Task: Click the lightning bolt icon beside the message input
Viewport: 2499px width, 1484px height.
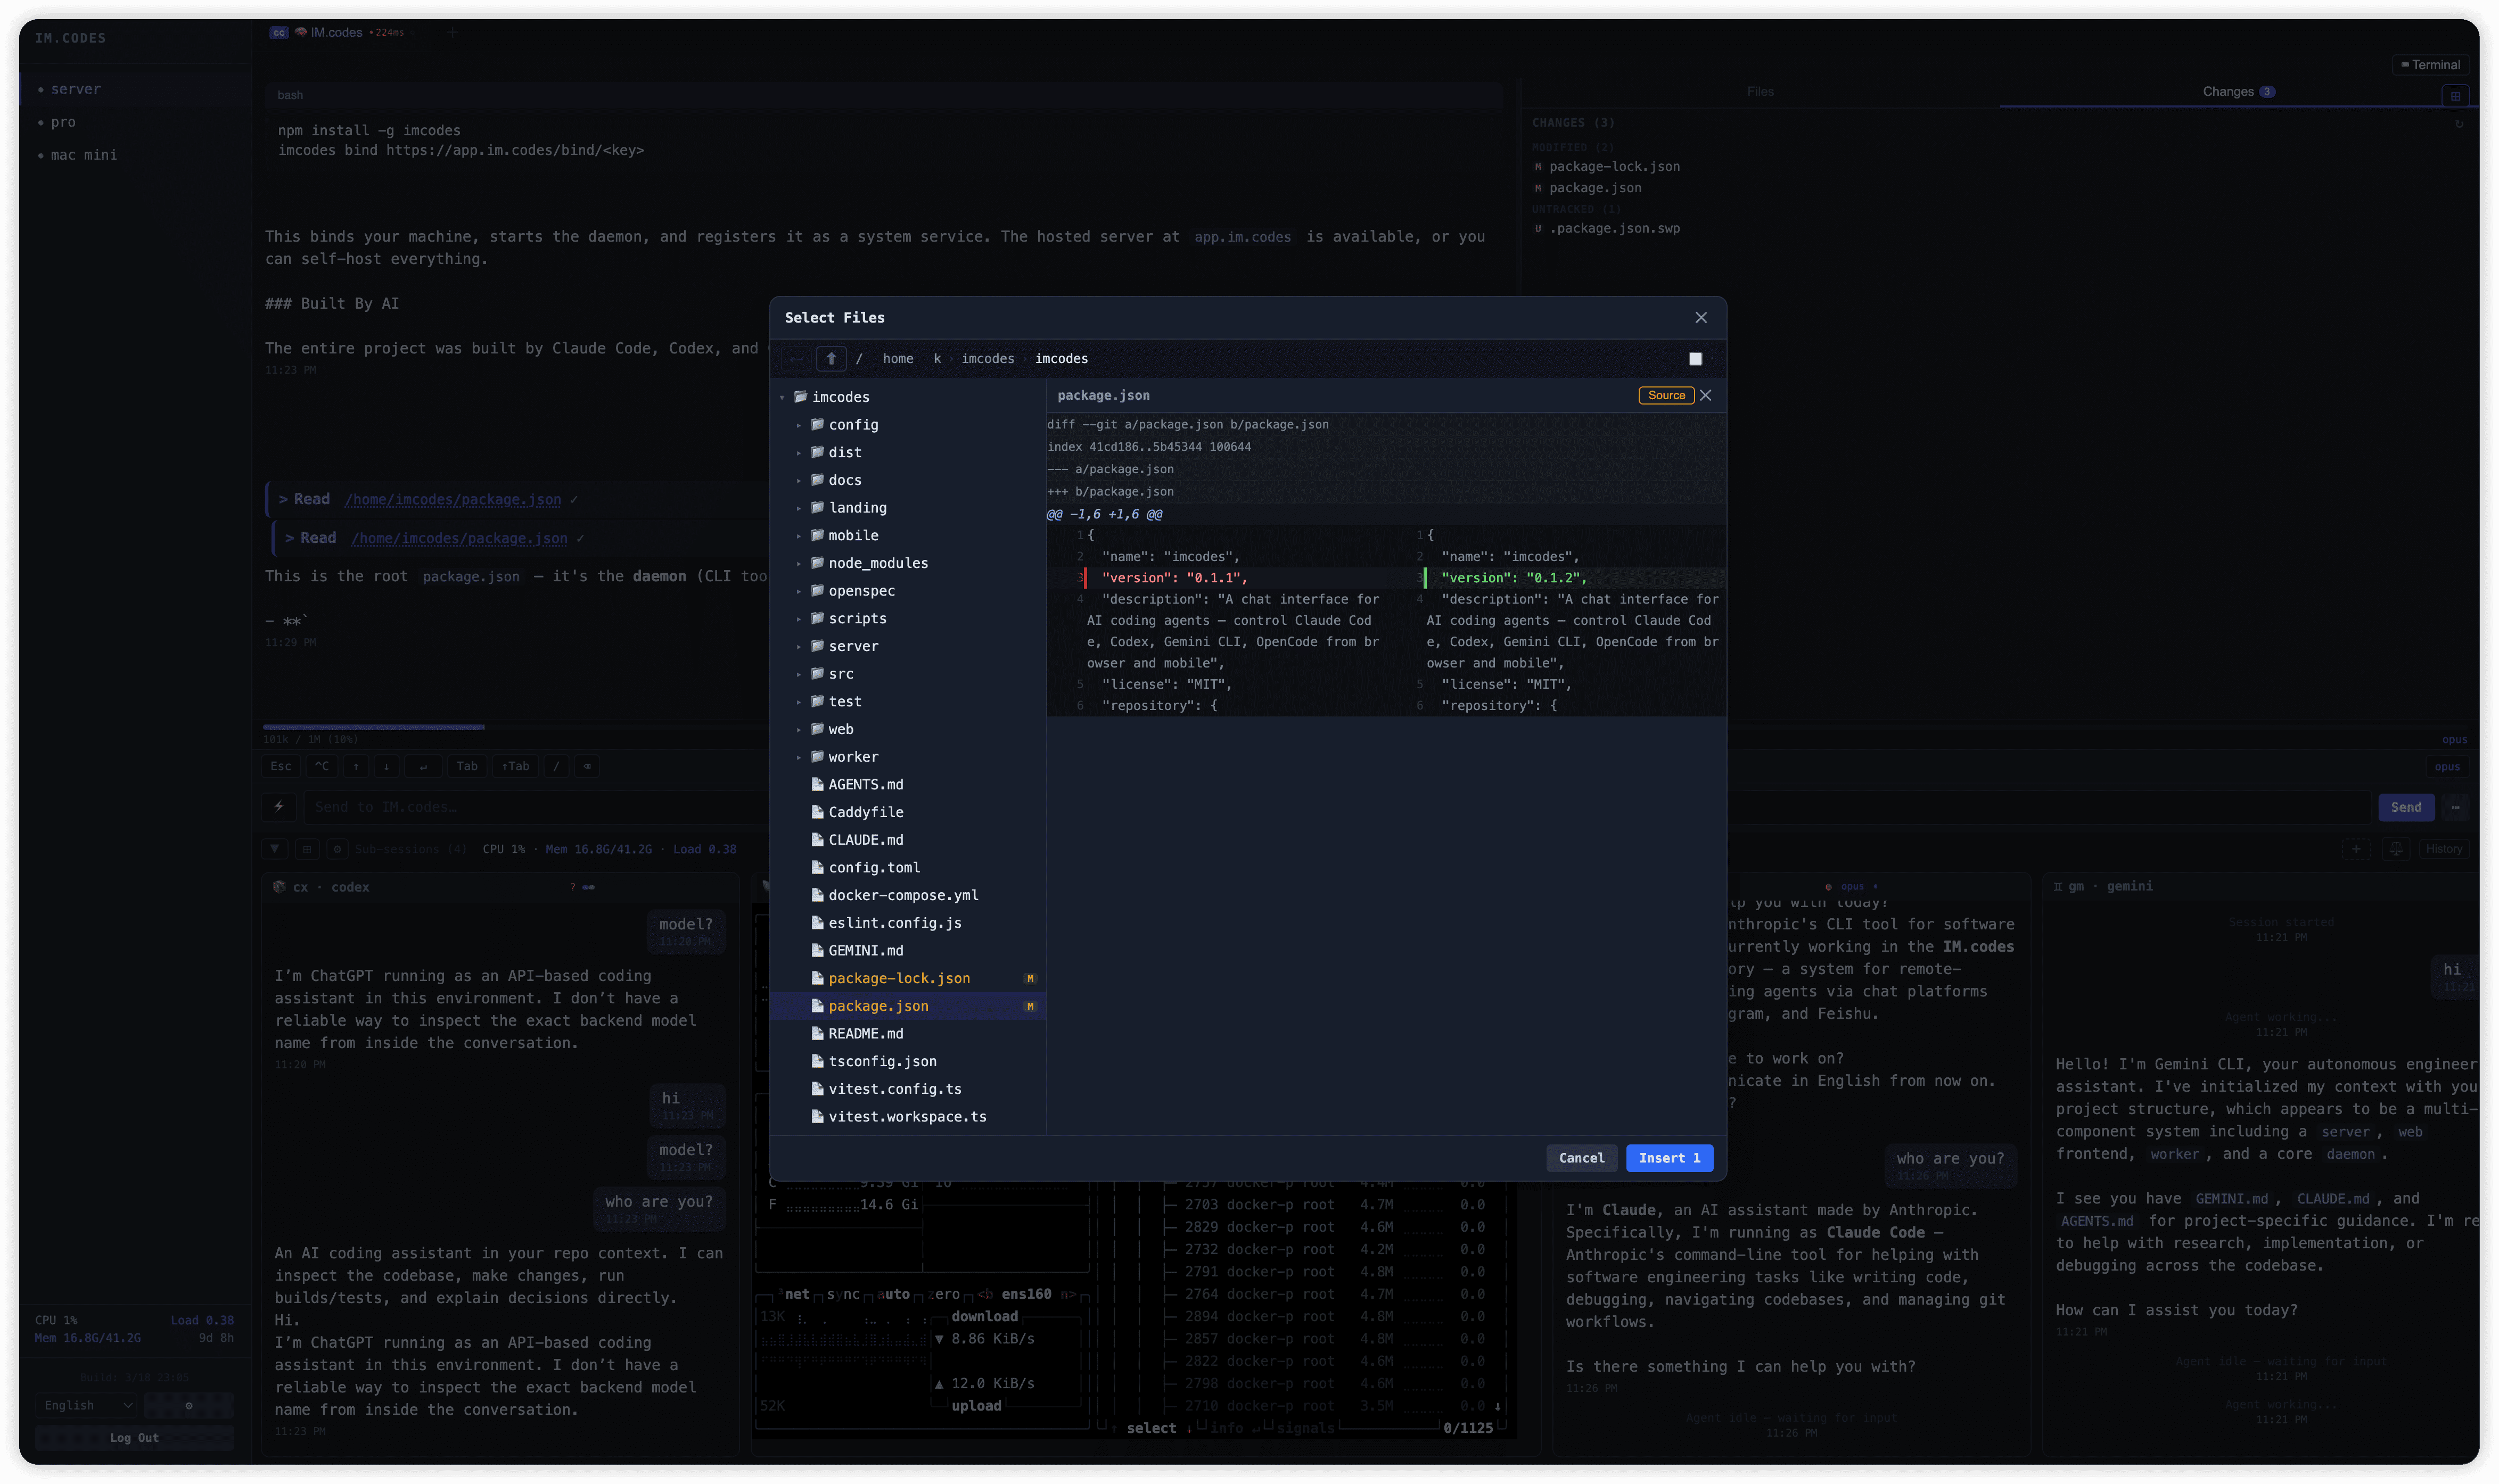Action: (x=279, y=807)
